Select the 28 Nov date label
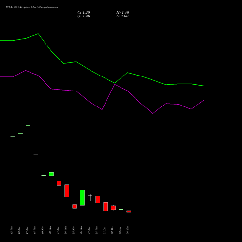The height and width of the screenshot is (242, 242). [x=97, y=230]
